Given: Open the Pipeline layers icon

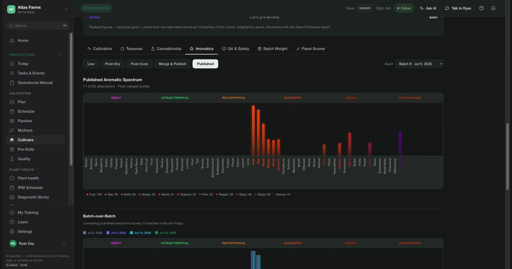Looking at the screenshot, I should coord(12,121).
